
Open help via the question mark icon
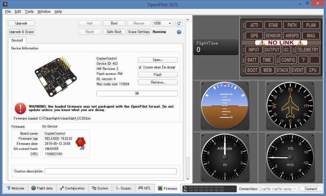pyautogui.click(x=179, y=32)
